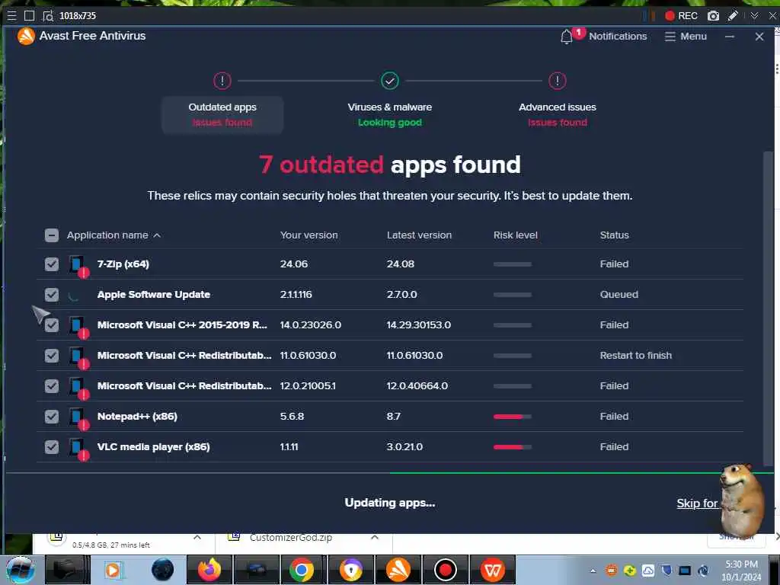
Task: Click the recorder toolbar hamburger icon
Action: tap(11, 16)
